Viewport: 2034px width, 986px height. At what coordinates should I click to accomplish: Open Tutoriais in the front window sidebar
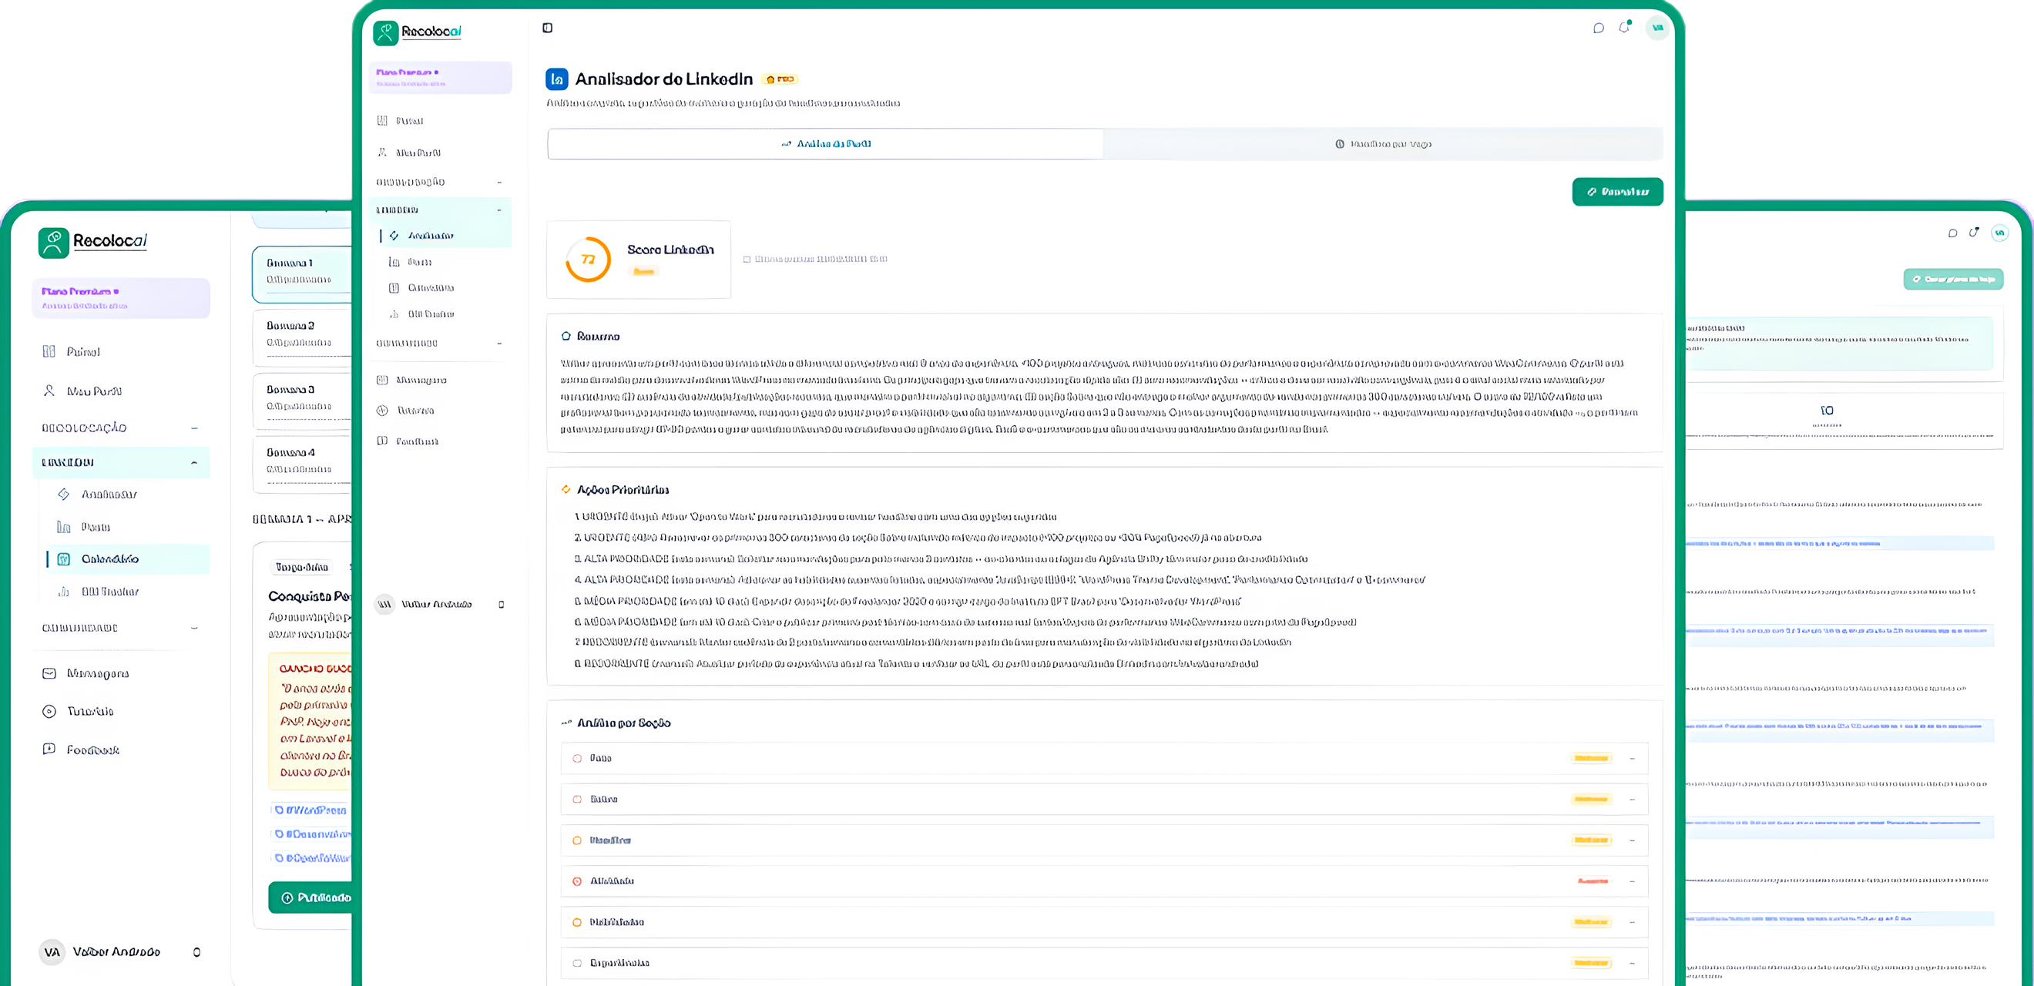point(406,411)
